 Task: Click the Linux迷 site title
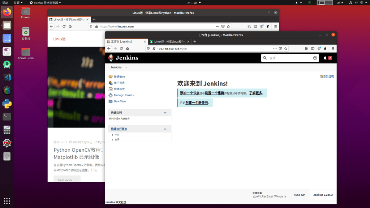[59, 39]
